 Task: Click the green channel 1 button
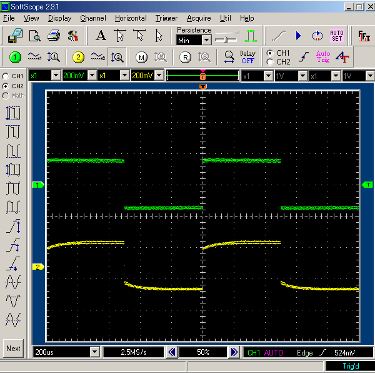[16, 58]
